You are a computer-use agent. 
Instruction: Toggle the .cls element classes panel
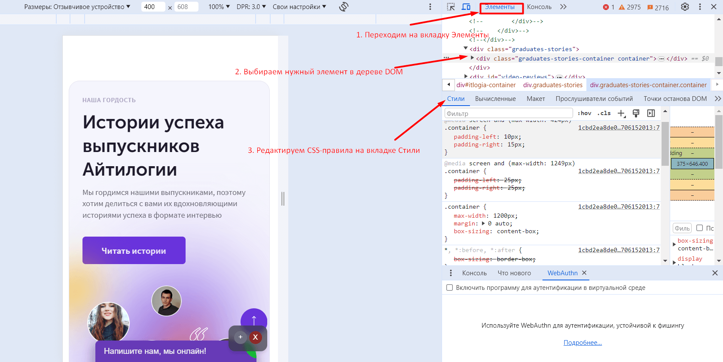coord(604,113)
